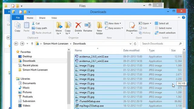Click the Search Downloads field
This screenshot has height=109, width=194.
point(162,44)
